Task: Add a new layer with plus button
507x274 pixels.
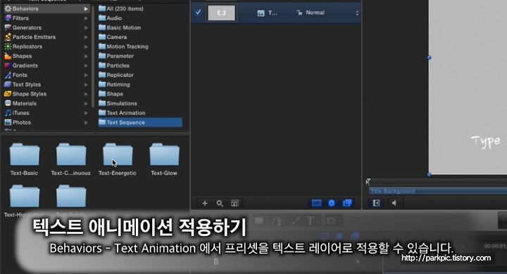Action: pos(205,203)
